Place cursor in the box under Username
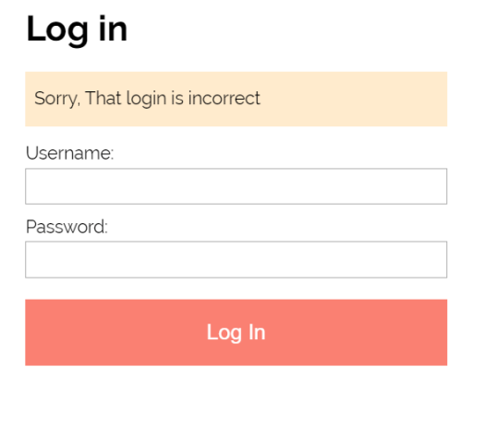The width and height of the screenshot is (497, 426). (x=236, y=186)
